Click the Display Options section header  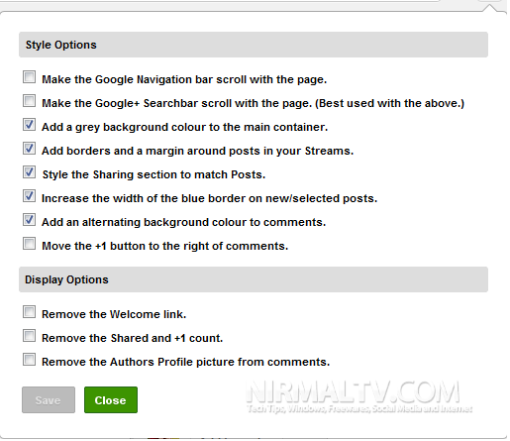point(254,279)
